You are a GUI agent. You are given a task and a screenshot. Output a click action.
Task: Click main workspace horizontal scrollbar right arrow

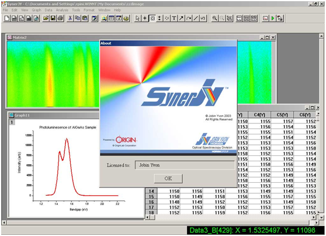pos(316,223)
